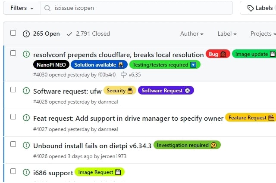Open the Projects filter dropdown

(263, 34)
